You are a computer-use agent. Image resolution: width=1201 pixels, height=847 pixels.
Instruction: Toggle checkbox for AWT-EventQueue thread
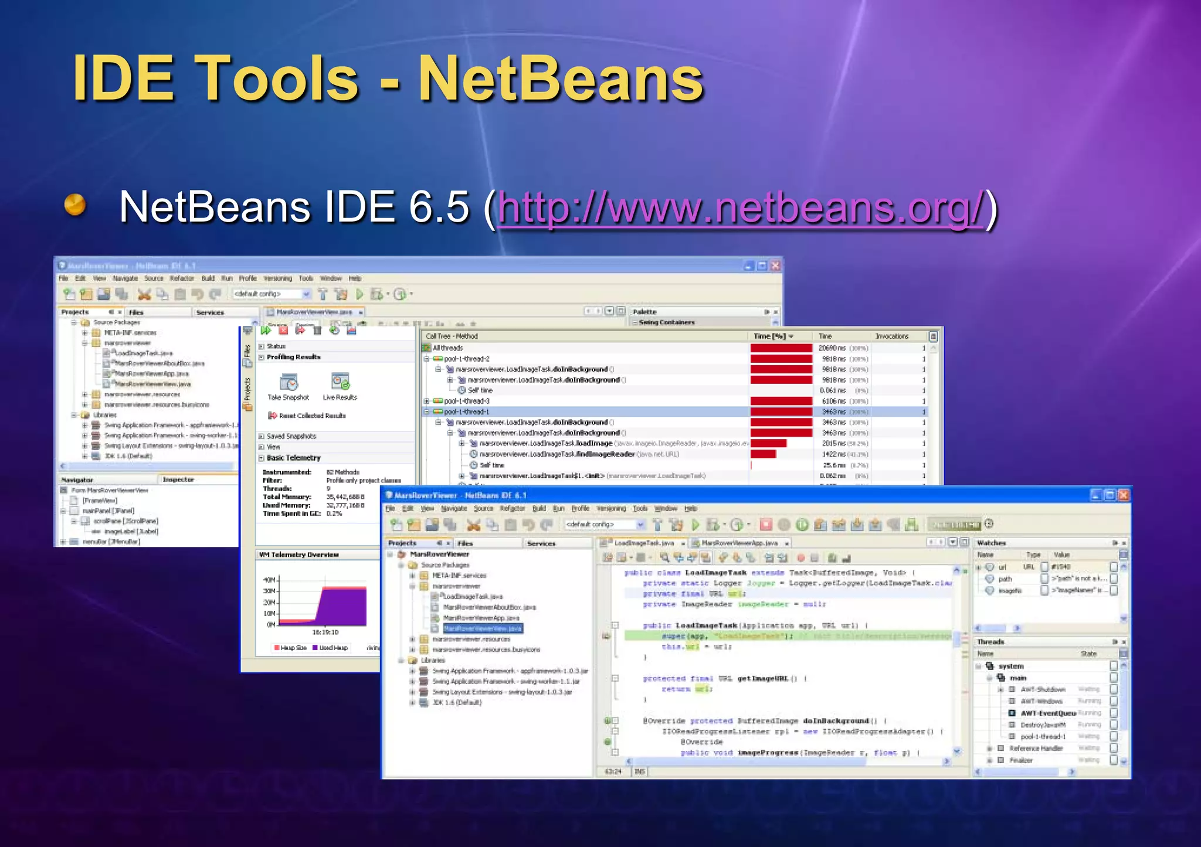pyautogui.click(x=1114, y=713)
